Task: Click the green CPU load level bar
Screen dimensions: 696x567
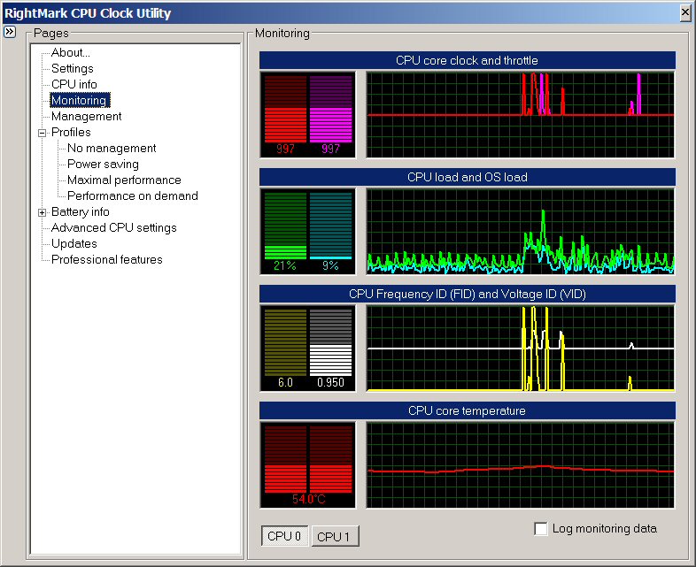Action: click(x=285, y=226)
